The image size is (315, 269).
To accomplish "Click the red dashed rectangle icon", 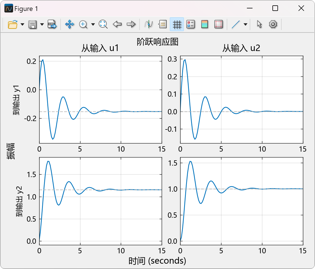I will [219, 24].
